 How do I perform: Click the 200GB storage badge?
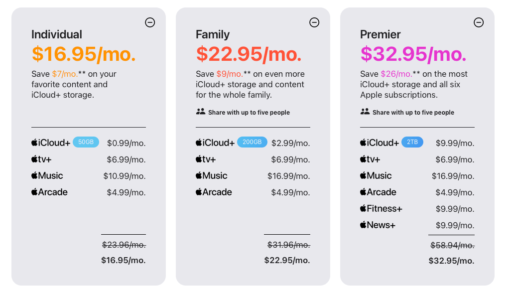pyautogui.click(x=253, y=142)
